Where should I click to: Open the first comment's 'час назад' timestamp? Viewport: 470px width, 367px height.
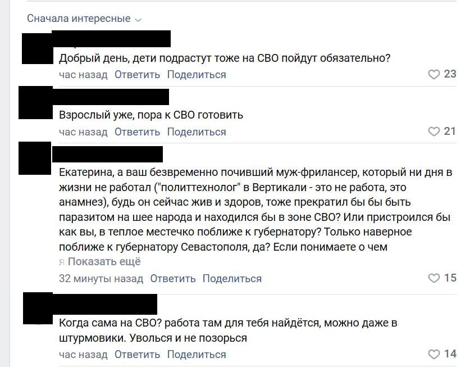pos(83,75)
